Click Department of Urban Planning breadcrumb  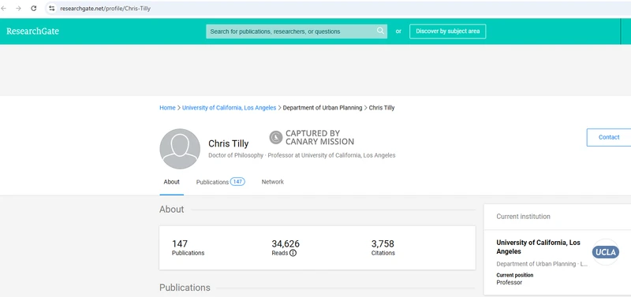click(323, 108)
